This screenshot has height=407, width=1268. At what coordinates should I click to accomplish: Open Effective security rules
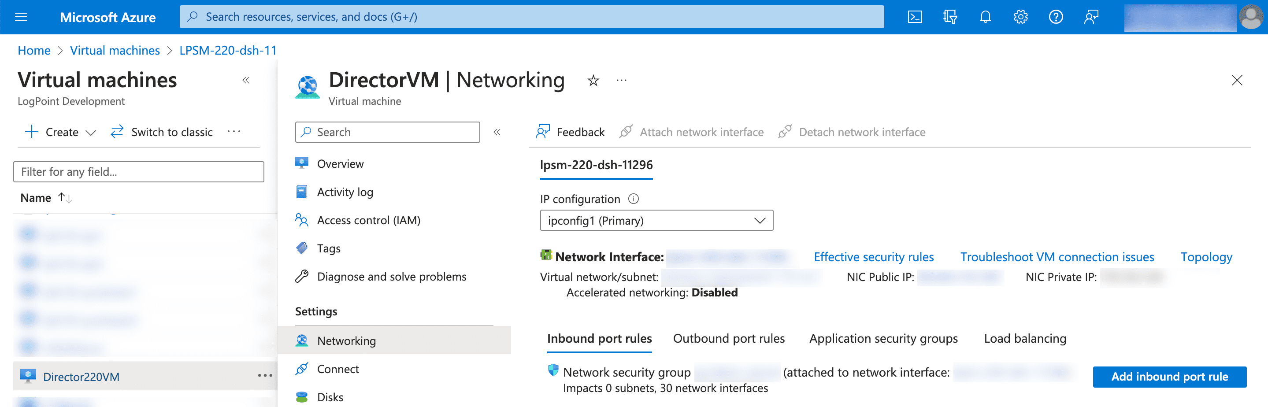click(x=874, y=256)
